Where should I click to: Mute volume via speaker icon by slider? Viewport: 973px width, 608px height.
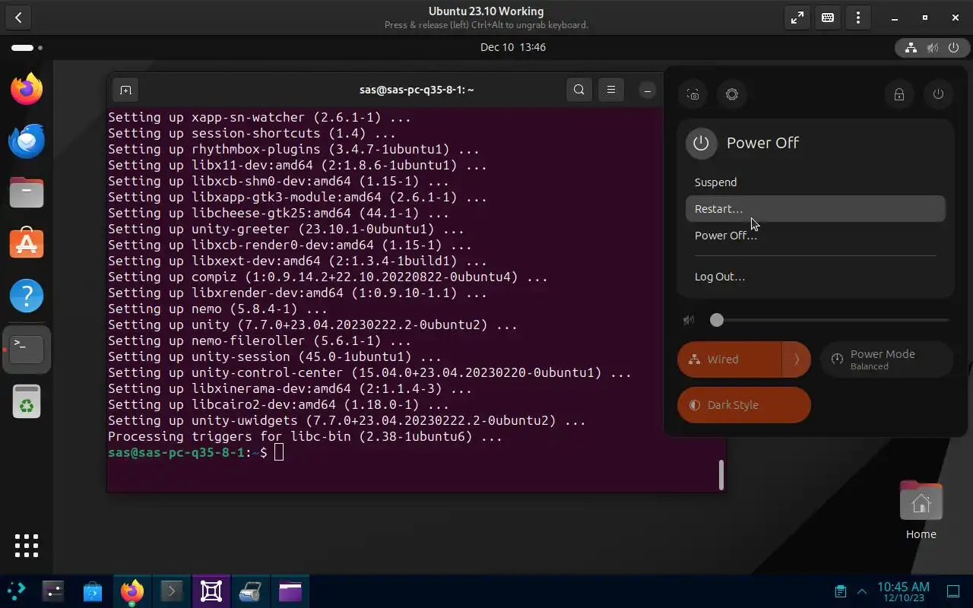(x=689, y=320)
